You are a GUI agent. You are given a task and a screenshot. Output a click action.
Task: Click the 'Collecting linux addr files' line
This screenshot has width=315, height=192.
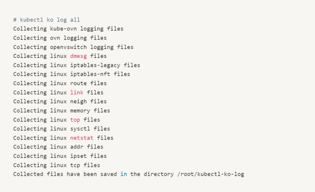point(58,147)
